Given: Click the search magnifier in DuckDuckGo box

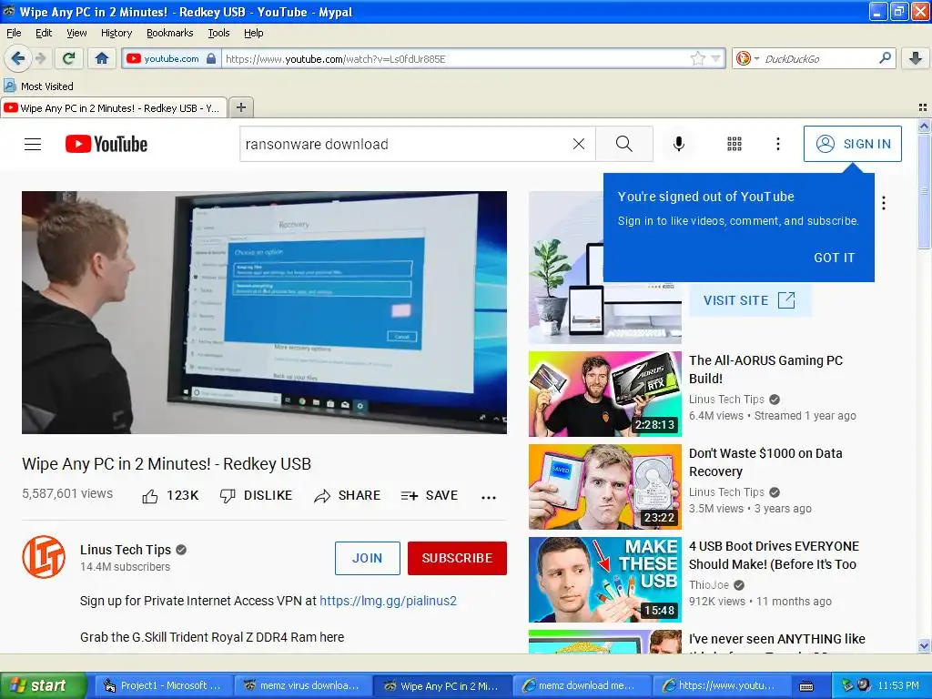Looking at the screenshot, I should (885, 58).
